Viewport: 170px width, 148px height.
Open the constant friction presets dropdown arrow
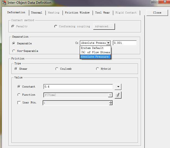point(118,87)
